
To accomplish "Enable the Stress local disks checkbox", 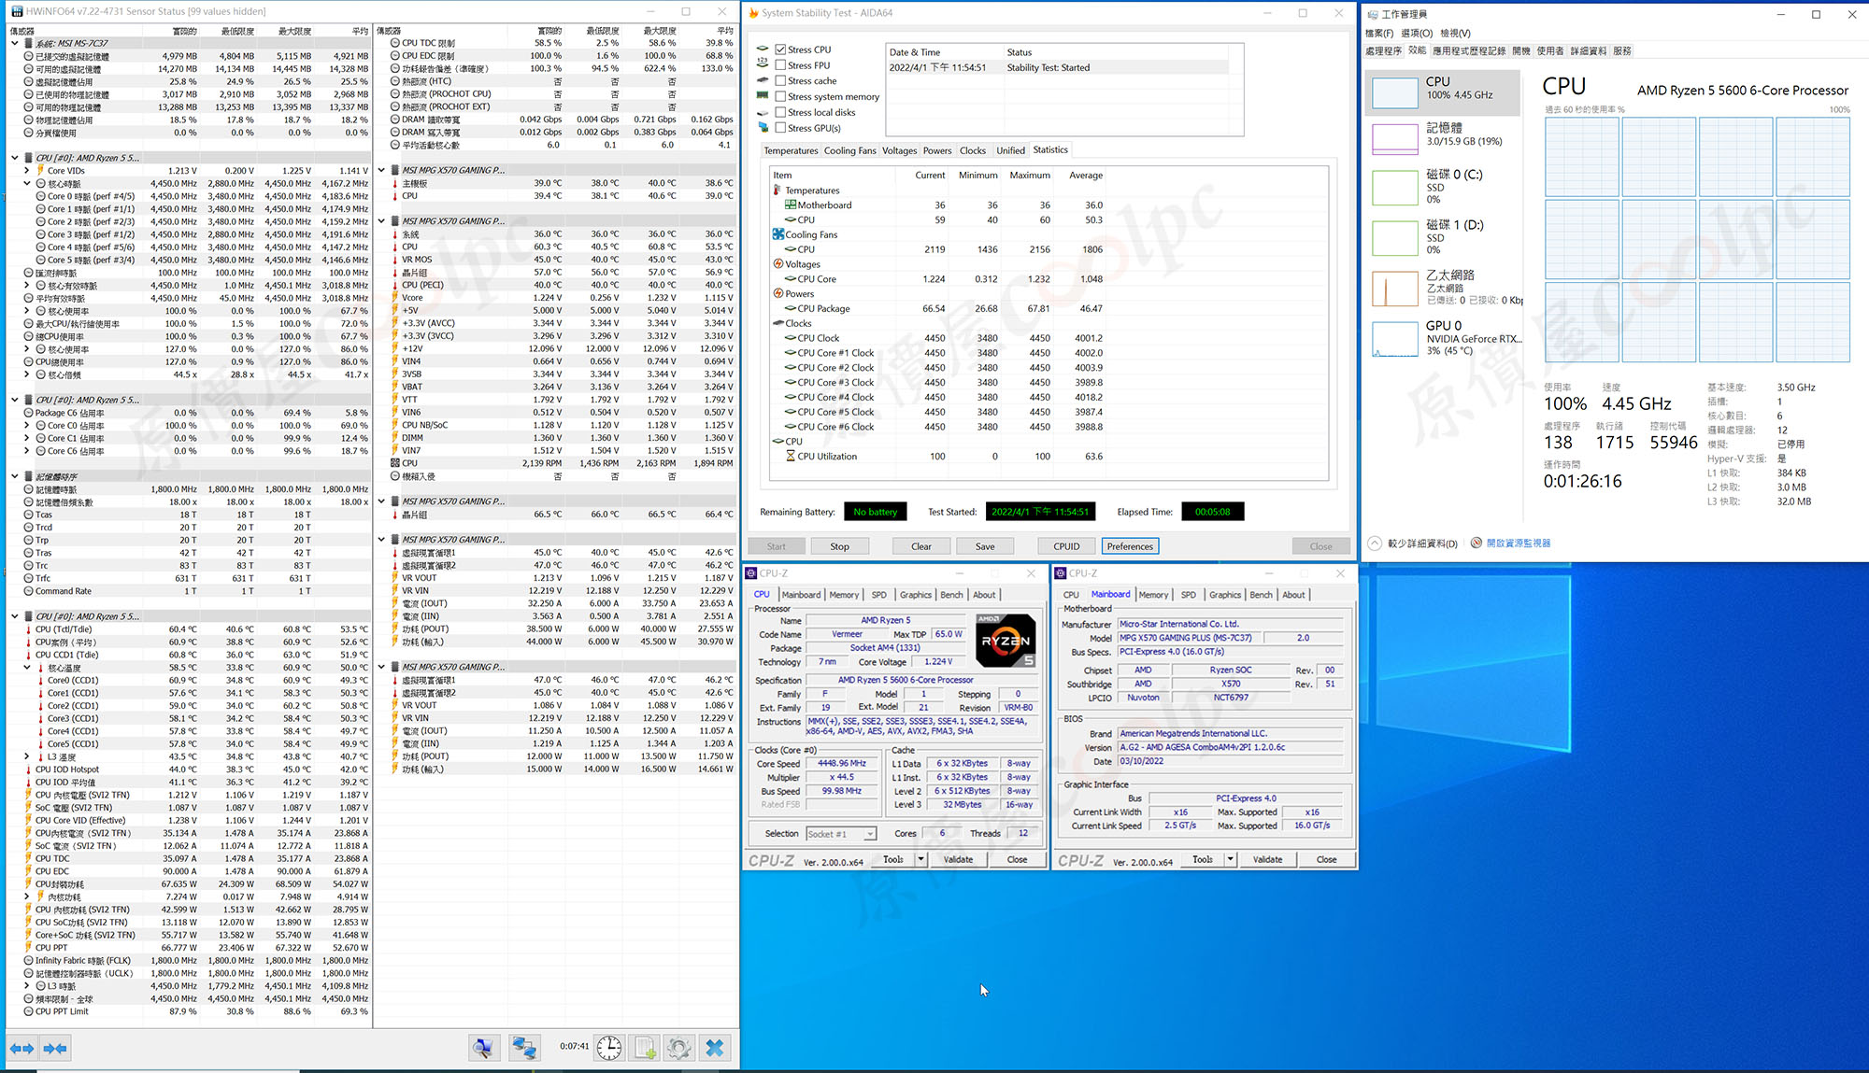I will pos(780,112).
